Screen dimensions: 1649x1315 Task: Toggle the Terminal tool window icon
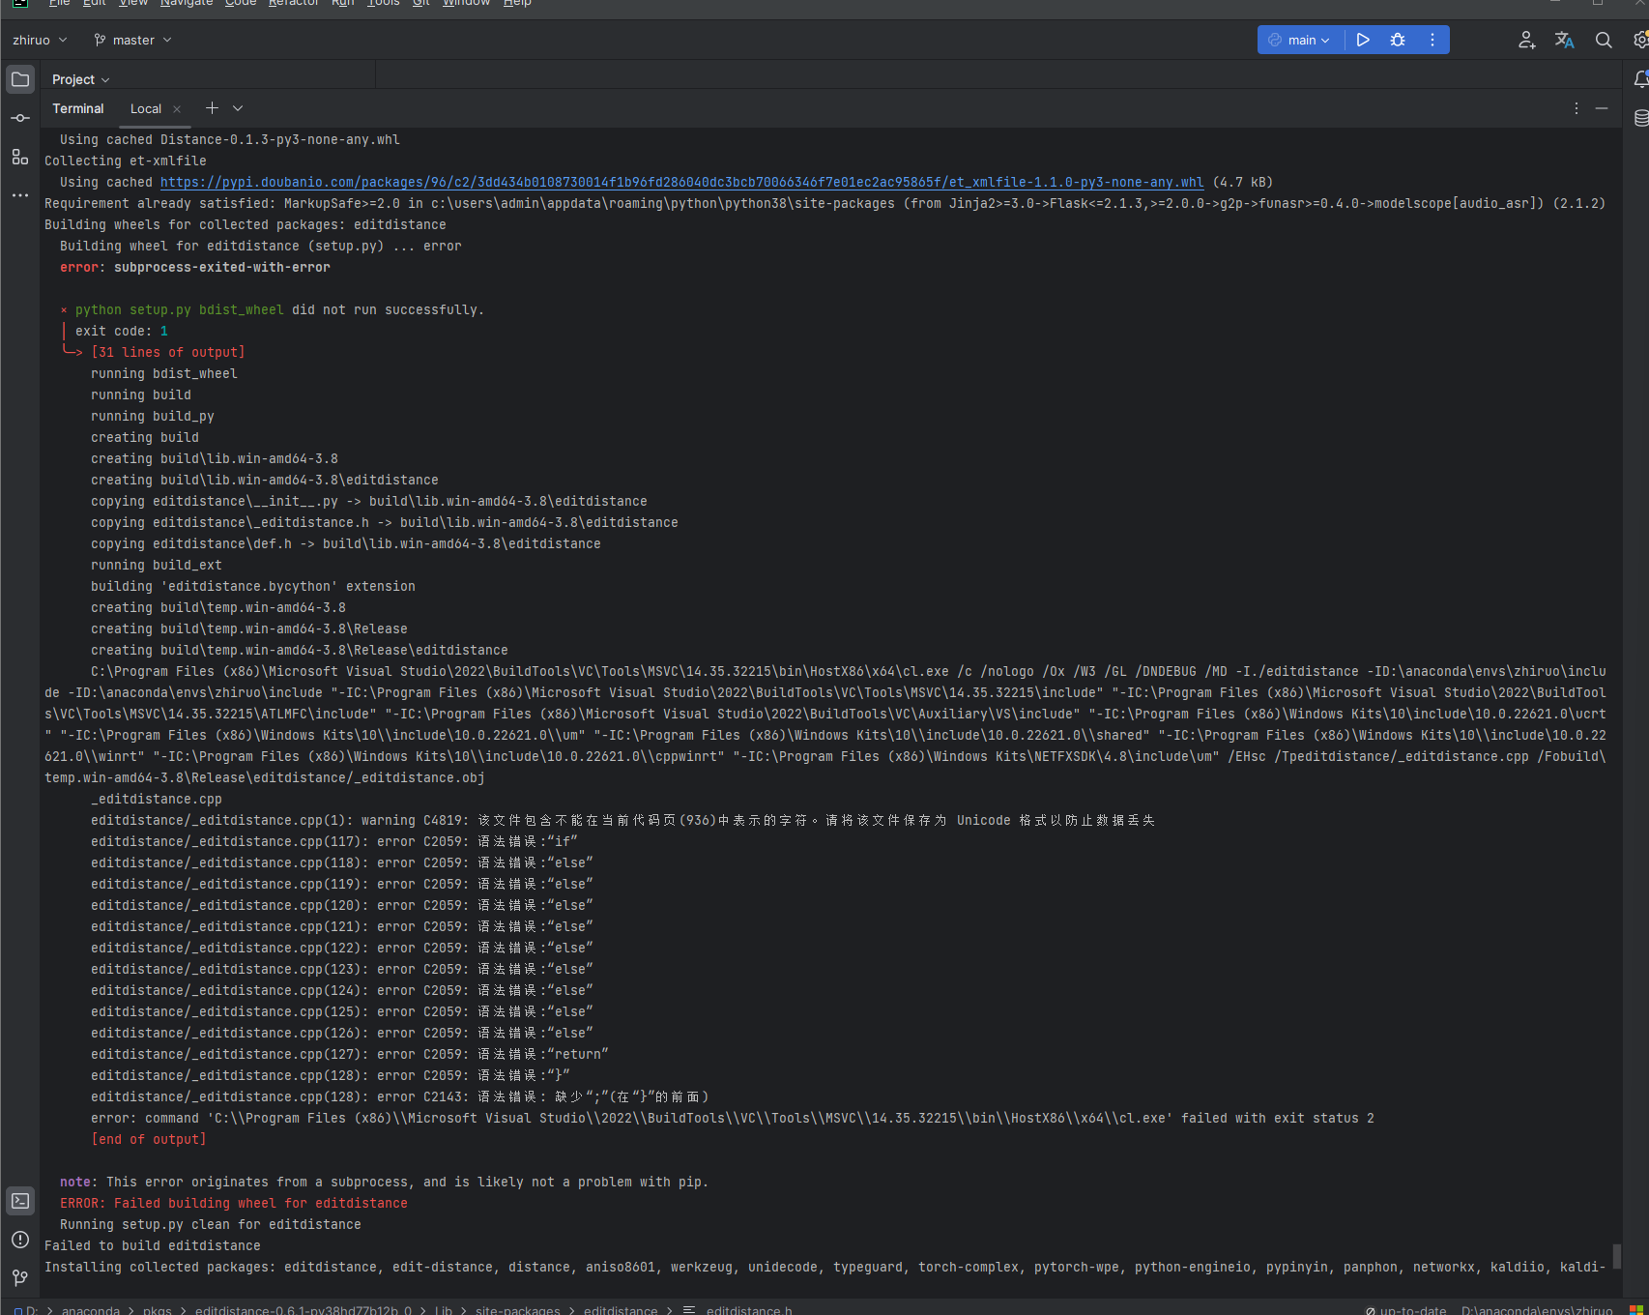19,1201
